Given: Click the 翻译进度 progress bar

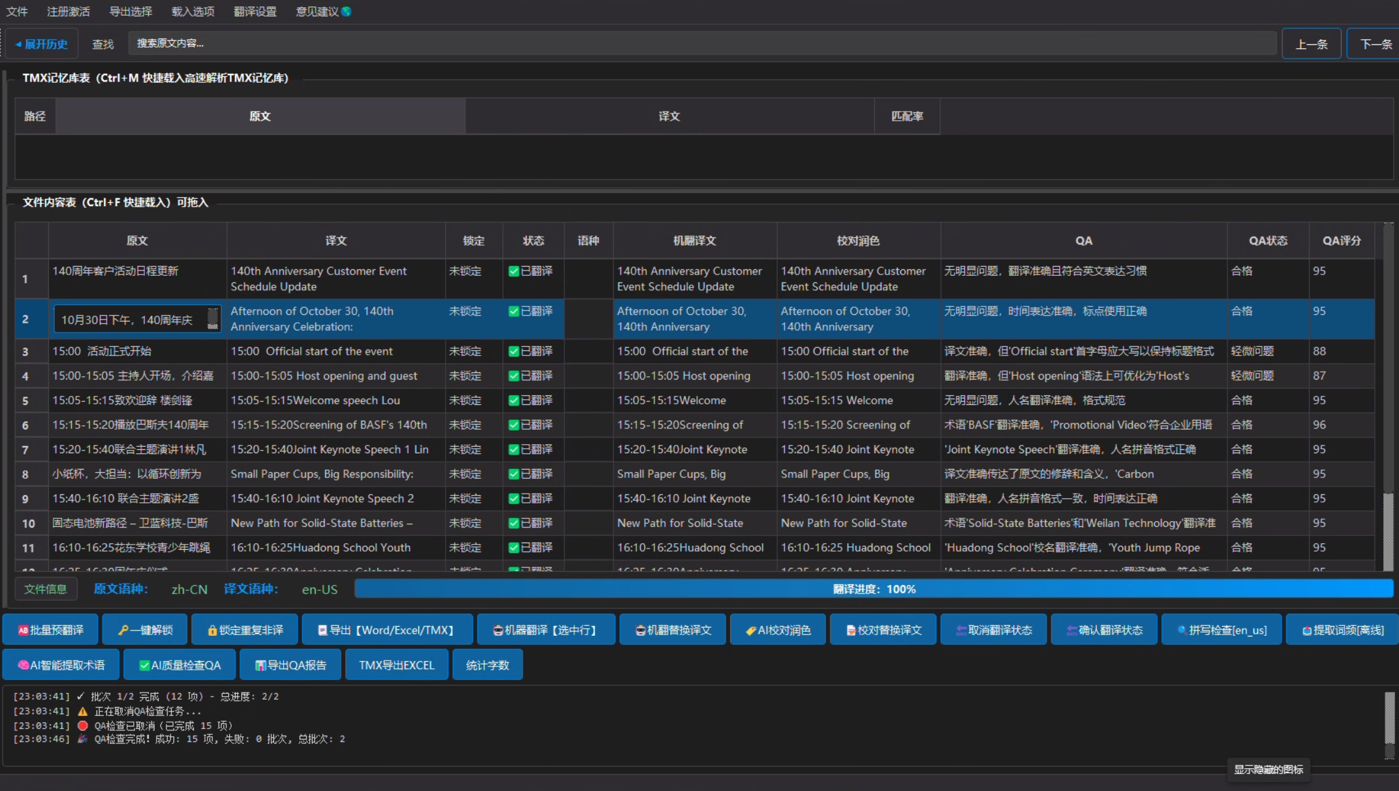Looking at the screenshot, I should tap(873, 590).
